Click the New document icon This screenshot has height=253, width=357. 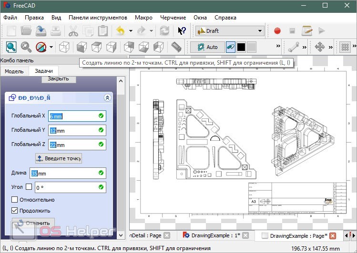point(11,31)
